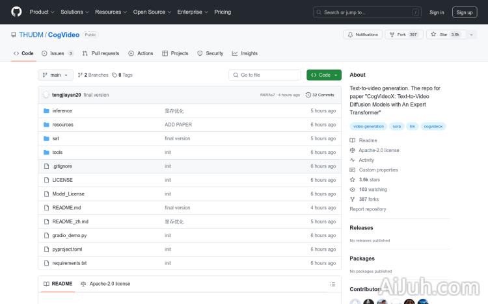
Task: Star the CogVideo repository
Action: [x=444, y=34]
